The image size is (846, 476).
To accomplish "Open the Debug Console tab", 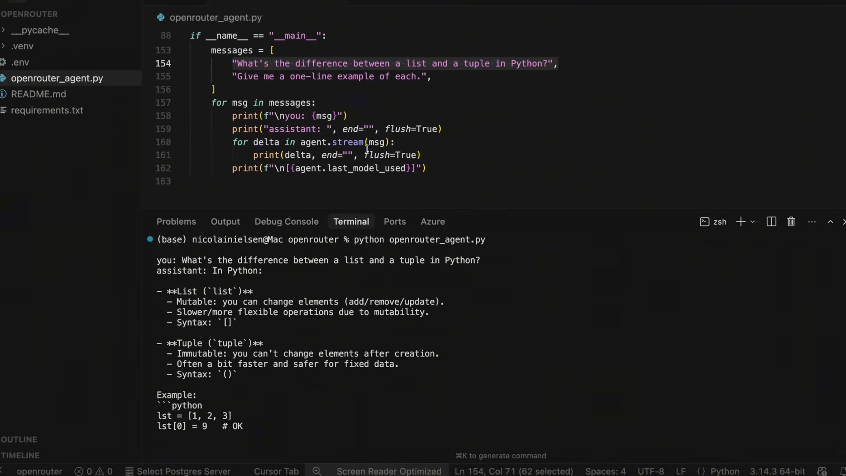I will 286,222.
